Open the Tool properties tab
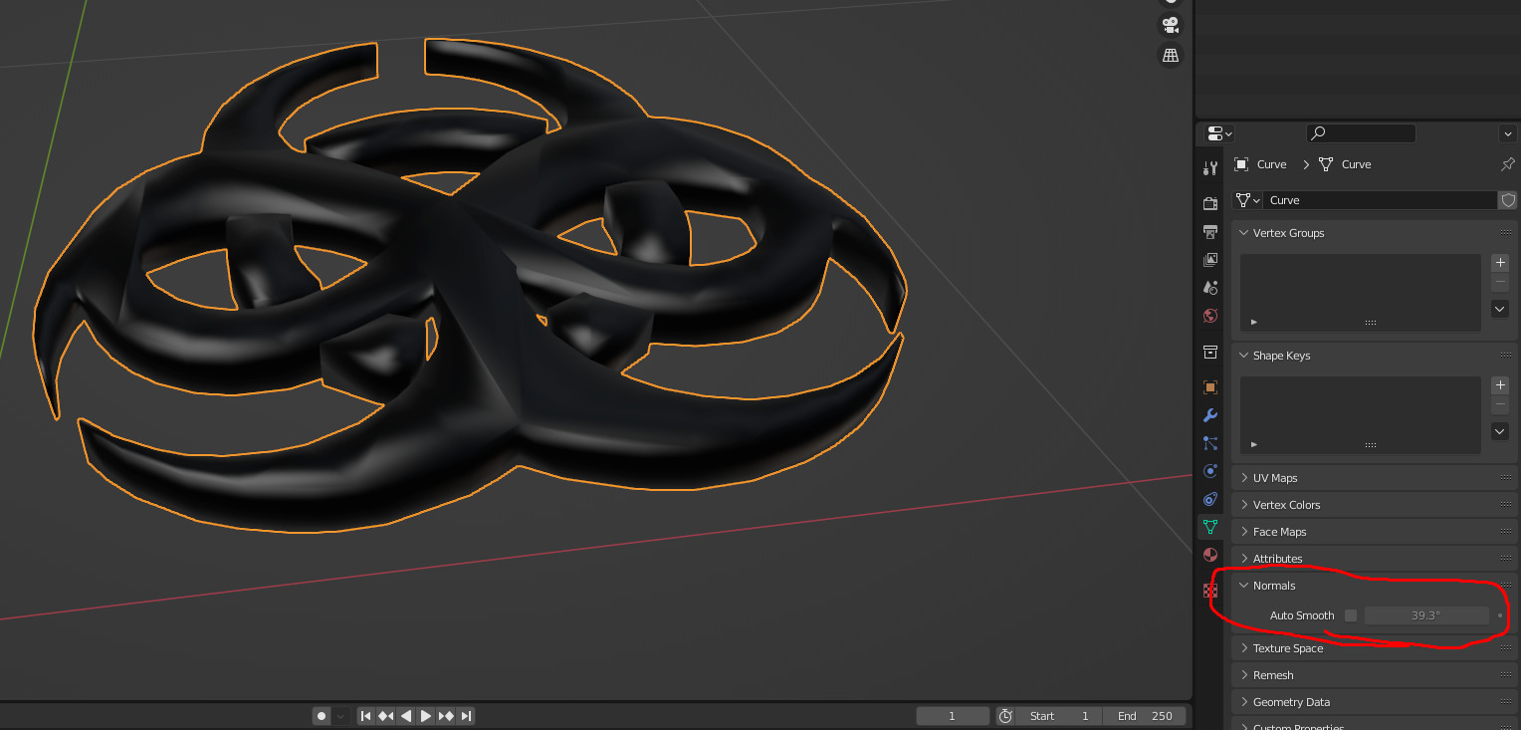1521x730 pixels. pyautogui.click(x=1210, y=168)
